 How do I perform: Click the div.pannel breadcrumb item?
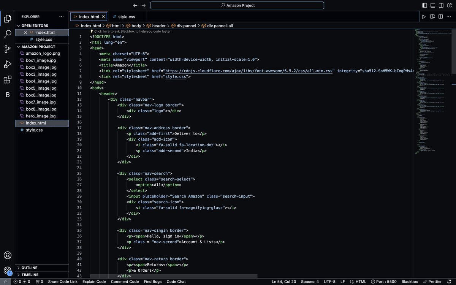coord(183,25)
